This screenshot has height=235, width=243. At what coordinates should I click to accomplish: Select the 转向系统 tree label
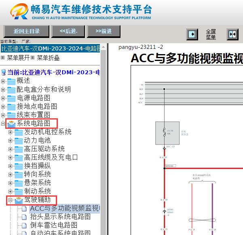point(37,174)
